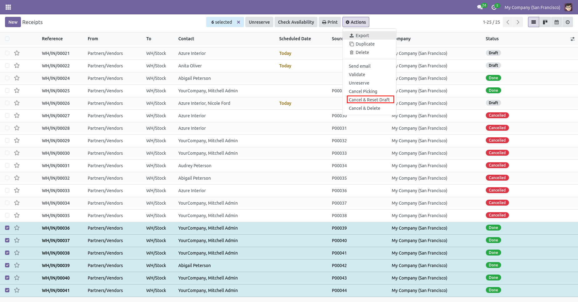Go to previous page of records
The image size is (578, 302).
coord(508,22)
